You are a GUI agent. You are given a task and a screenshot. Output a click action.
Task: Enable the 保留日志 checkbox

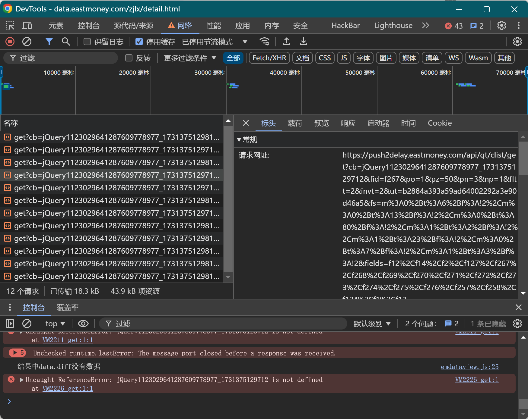click(87, 42)
